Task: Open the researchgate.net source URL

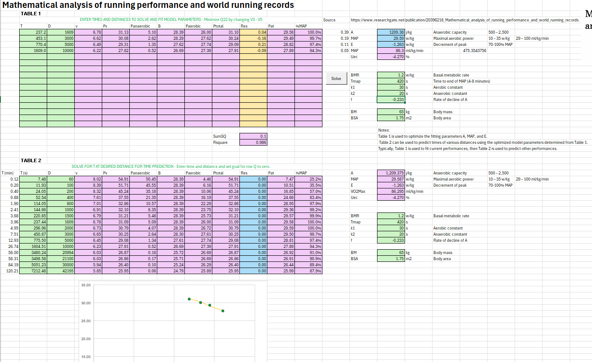Action: [464, 20]
